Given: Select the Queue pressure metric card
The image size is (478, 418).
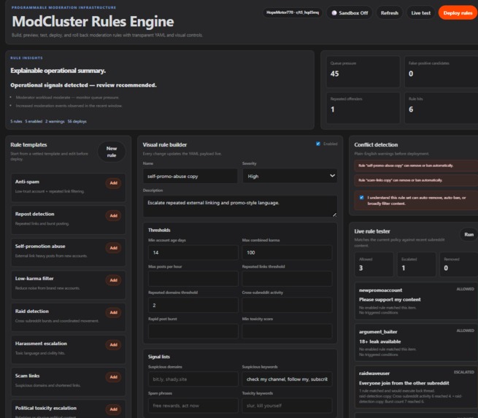Looking at the screenshot, I should 363,72.
